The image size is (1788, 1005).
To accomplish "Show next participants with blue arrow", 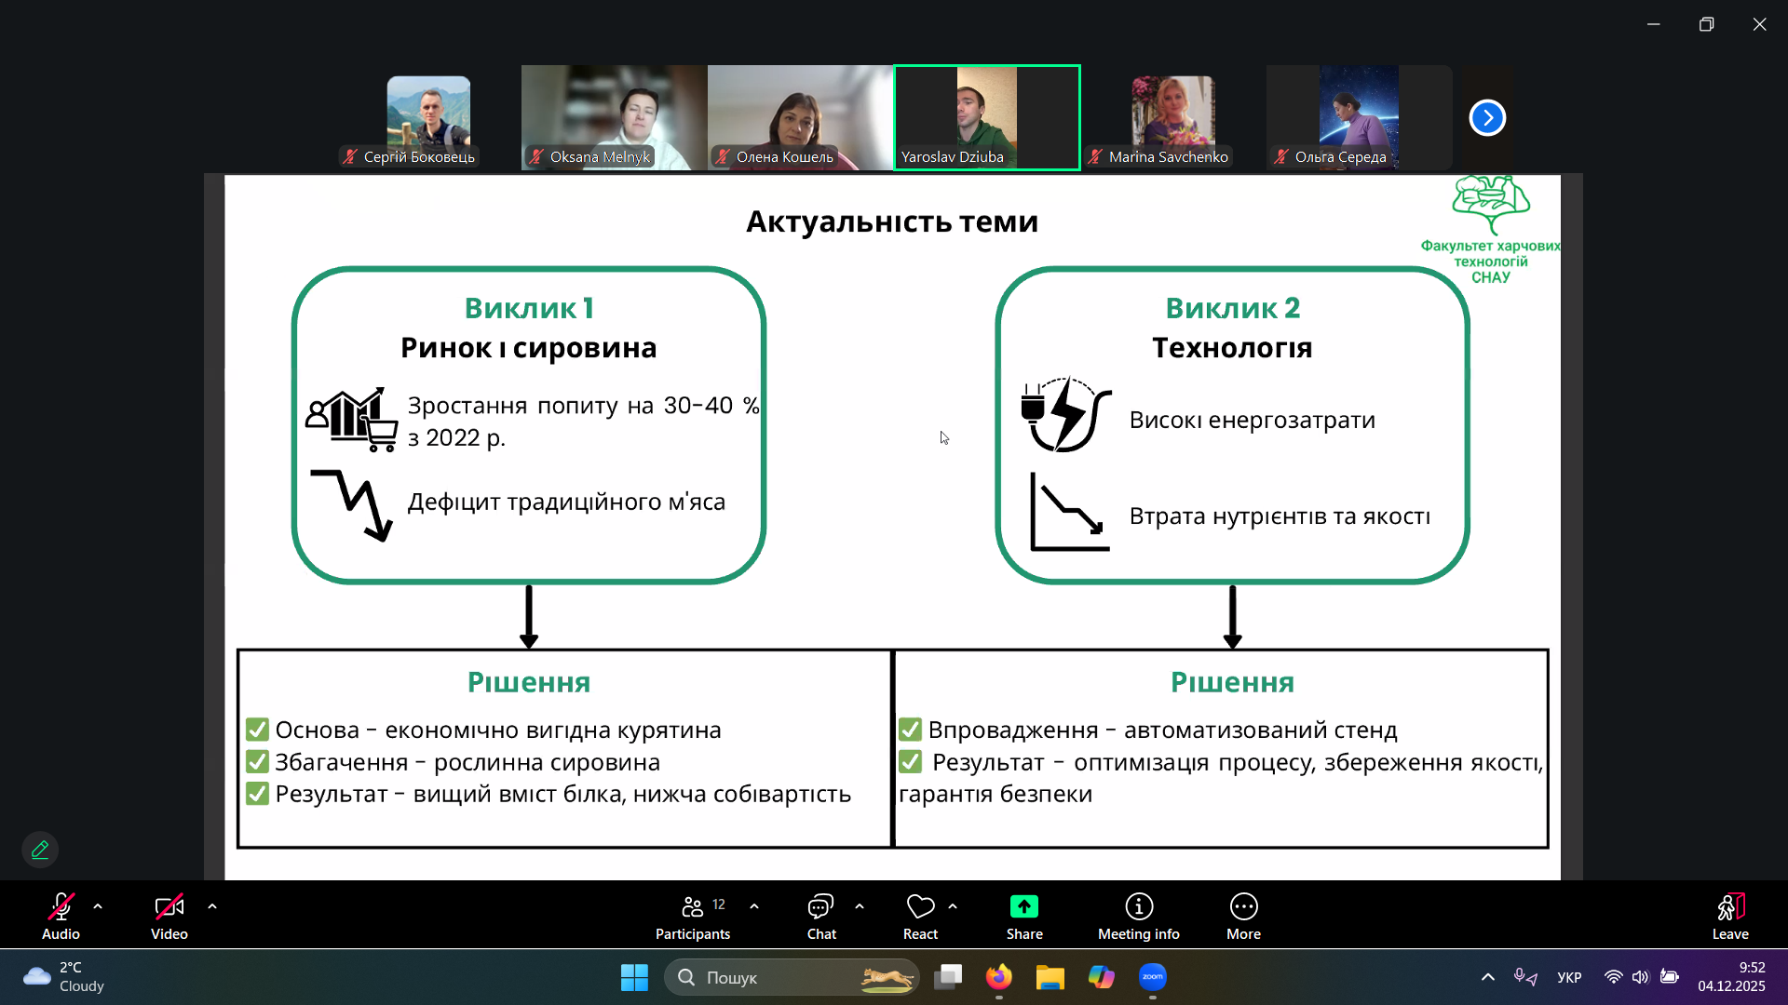I will pyautogui.click(x=1487, y=118).
